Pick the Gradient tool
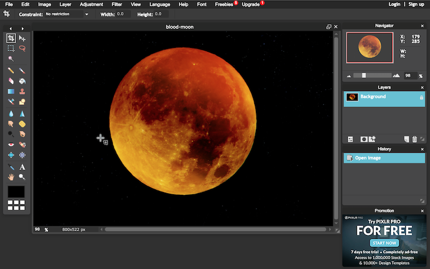430x269 pixels. click(x=11, y=91)
